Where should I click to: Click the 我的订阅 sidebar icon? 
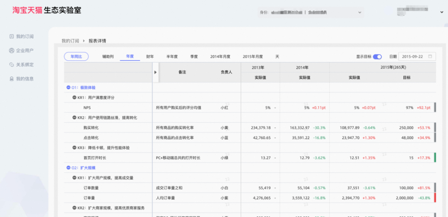[x=12, y=36]
